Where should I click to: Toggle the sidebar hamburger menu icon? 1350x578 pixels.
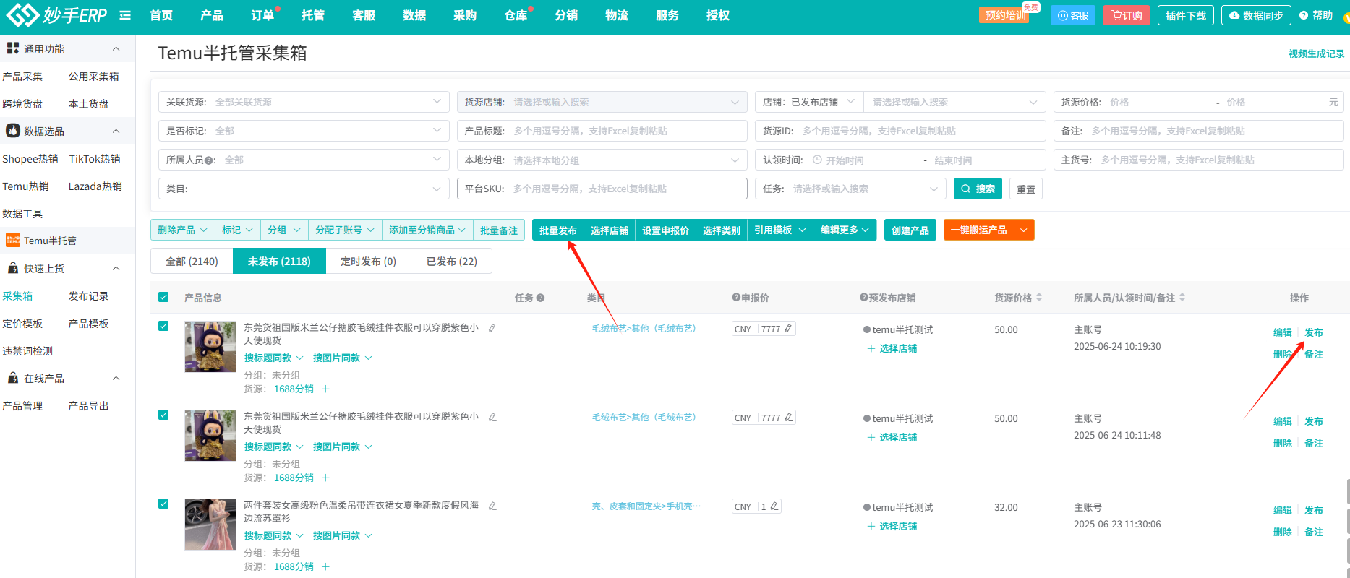point(125,15)
